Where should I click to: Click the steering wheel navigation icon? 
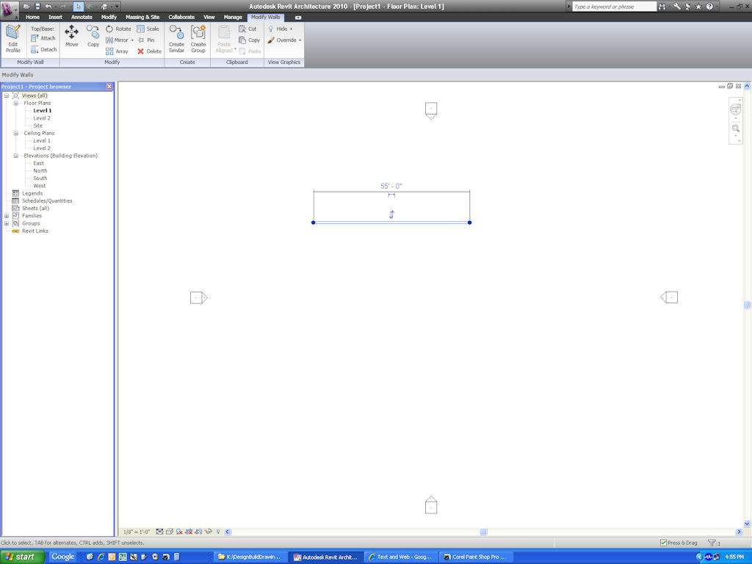[x=735, y=110]
